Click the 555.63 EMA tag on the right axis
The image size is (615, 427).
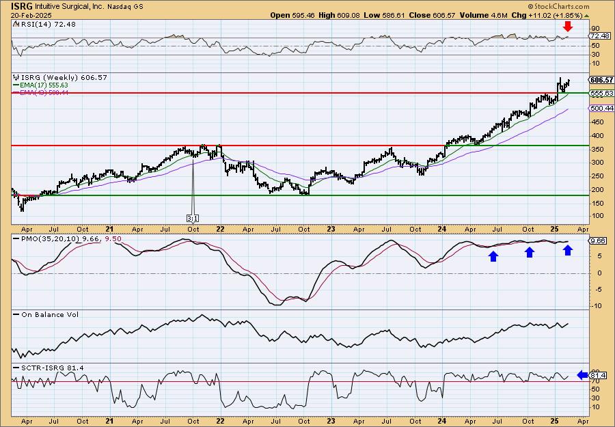tap(601, 94)
